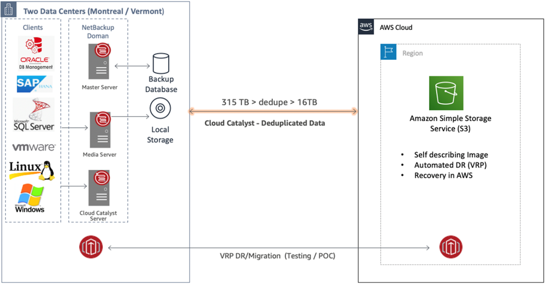Select the "Self describing Image" bullet
This screenshot has width=545, height=285.
click(451, 155)
